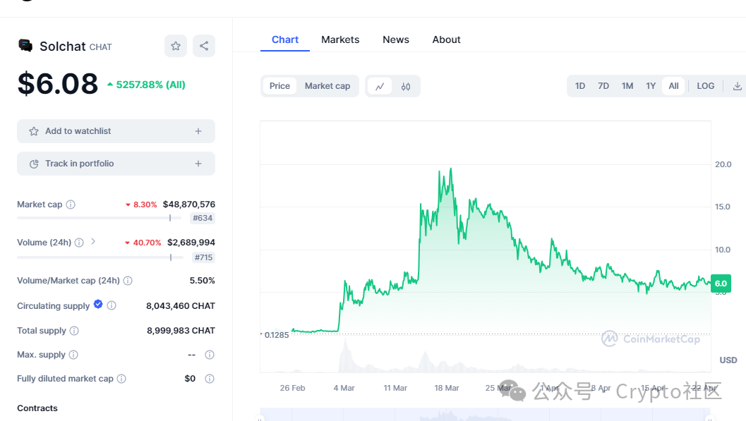Screen dimensions: 746x421
Task: Click the share icon beside Solchat
Action: (x=204, y=46)
